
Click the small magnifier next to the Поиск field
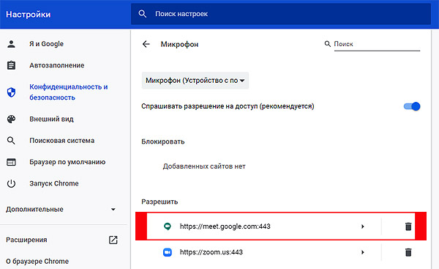327,44
